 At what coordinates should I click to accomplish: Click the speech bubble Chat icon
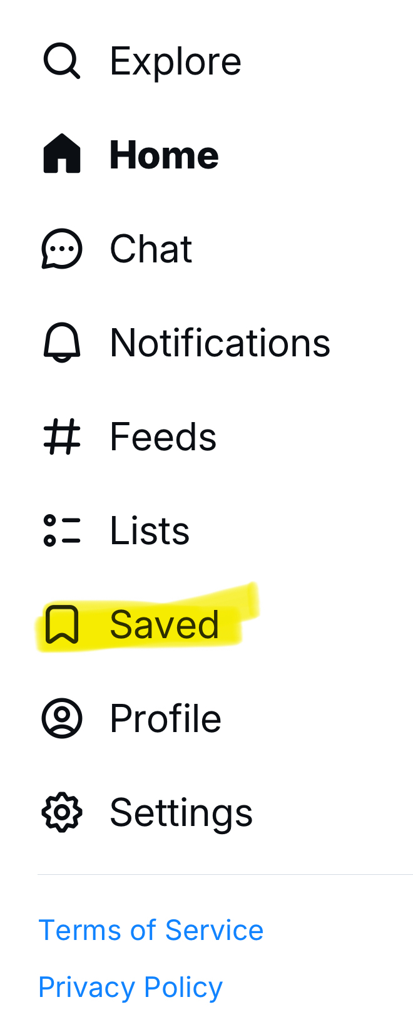pos(61,249)
